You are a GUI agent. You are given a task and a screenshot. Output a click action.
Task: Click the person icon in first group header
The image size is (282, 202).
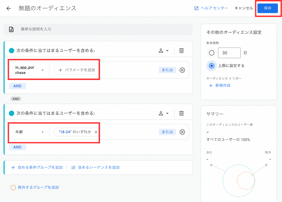[x=161, y=51]
